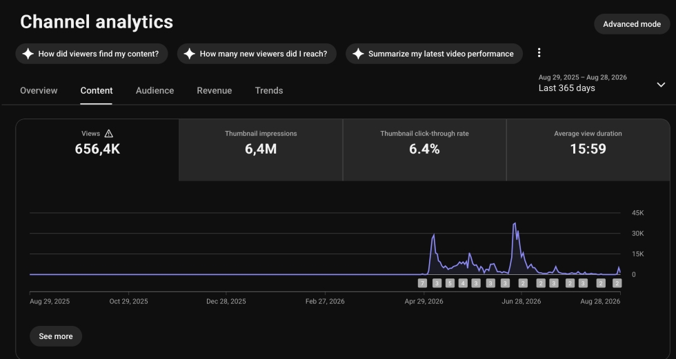Expand the date range chevron

(x=661, y=85)
